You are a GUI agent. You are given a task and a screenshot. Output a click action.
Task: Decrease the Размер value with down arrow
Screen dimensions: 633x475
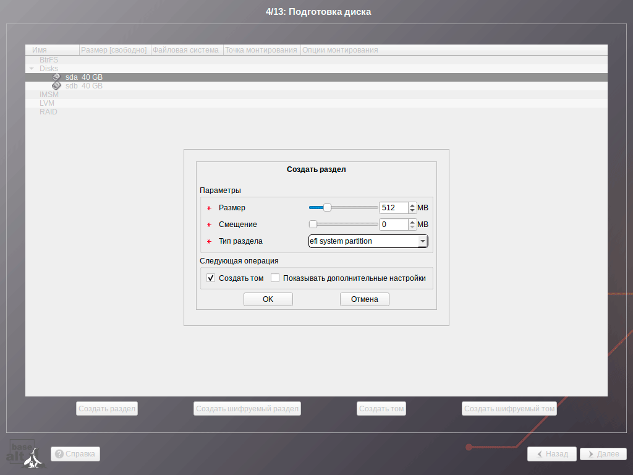point(412,210)
